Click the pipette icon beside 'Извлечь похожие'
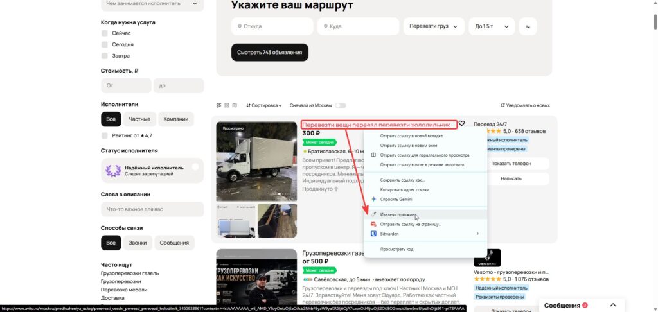This screenshot has height=312, width=658. (x=373, y=214)
